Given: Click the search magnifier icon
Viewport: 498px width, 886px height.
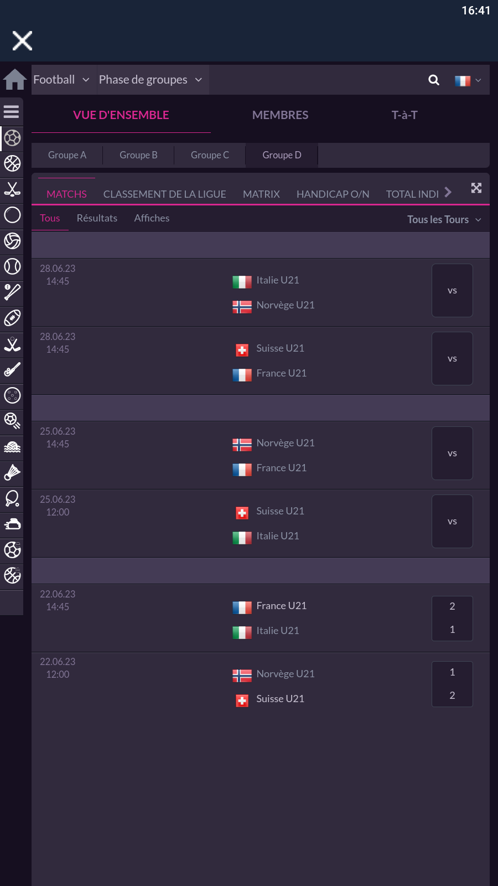Looking at the screenshot, I should pyautogui.click(x=434, y=80).
